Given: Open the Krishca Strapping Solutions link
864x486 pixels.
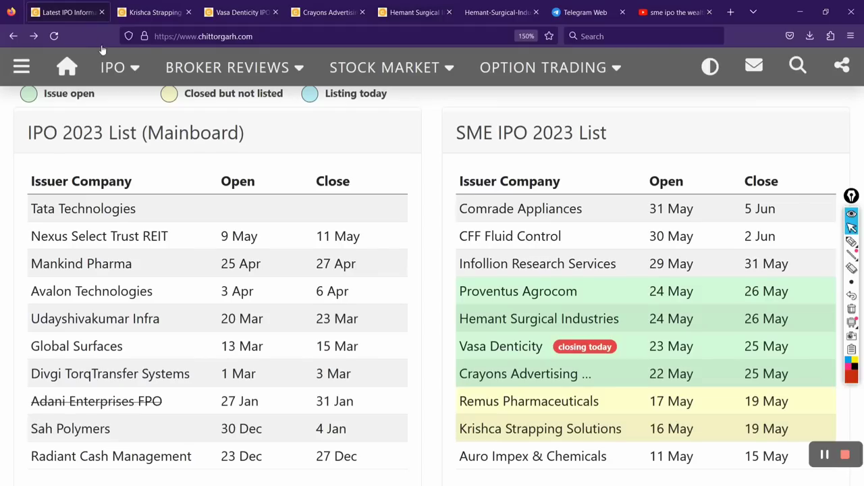Looking at the screenshot, I should pyautogui.click(x=540, y=429).
